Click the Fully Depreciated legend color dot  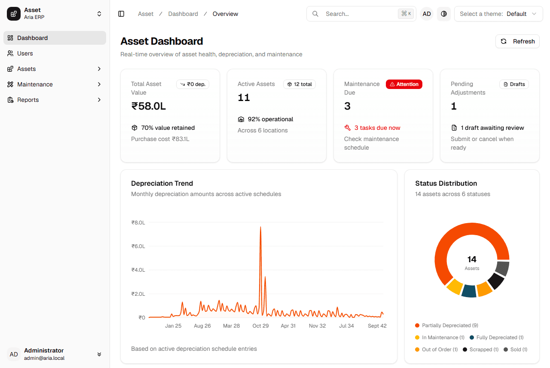pyautogui.click(x=472, y=337)
